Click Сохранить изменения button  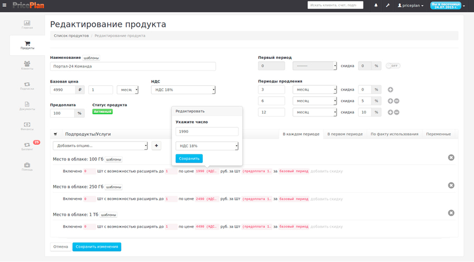97,247
